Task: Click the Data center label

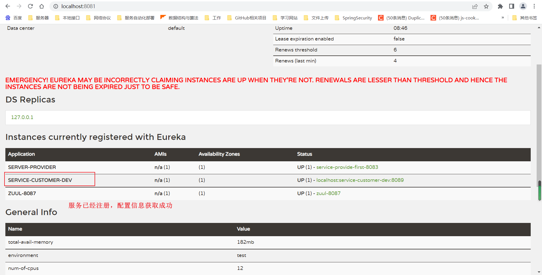Action: 21,28
